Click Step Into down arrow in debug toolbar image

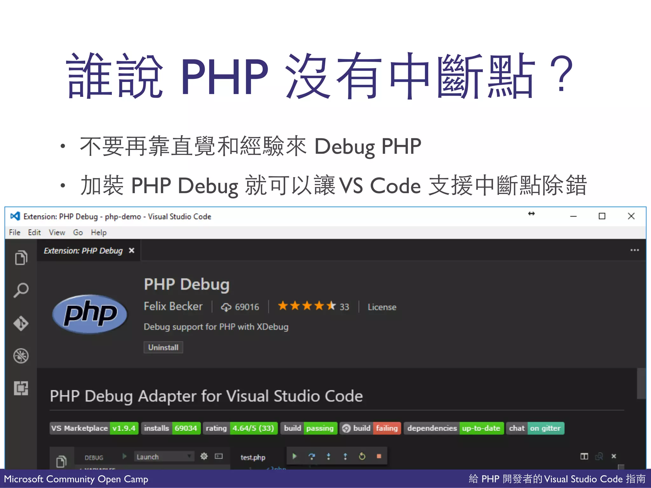click(329, 457)
